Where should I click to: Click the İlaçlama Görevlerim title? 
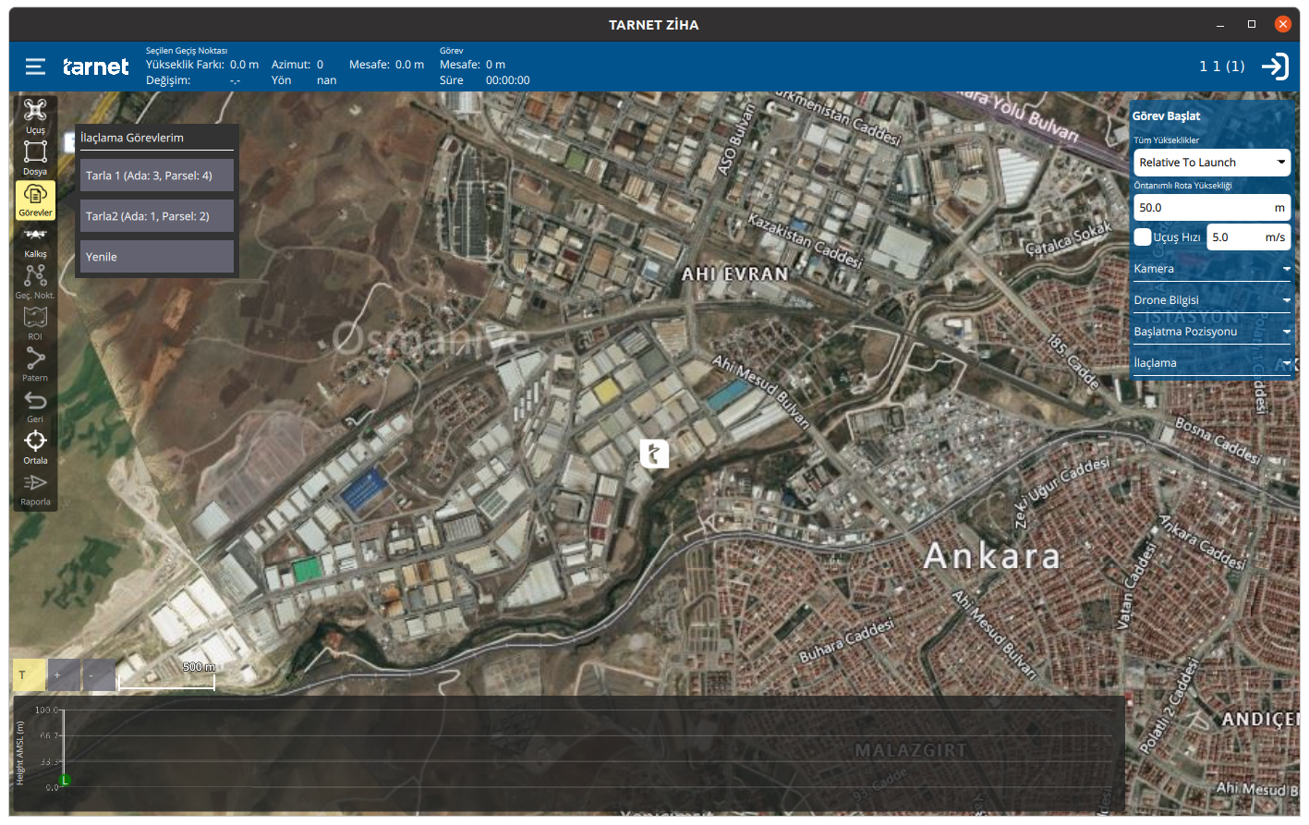(x=132, y=138)
